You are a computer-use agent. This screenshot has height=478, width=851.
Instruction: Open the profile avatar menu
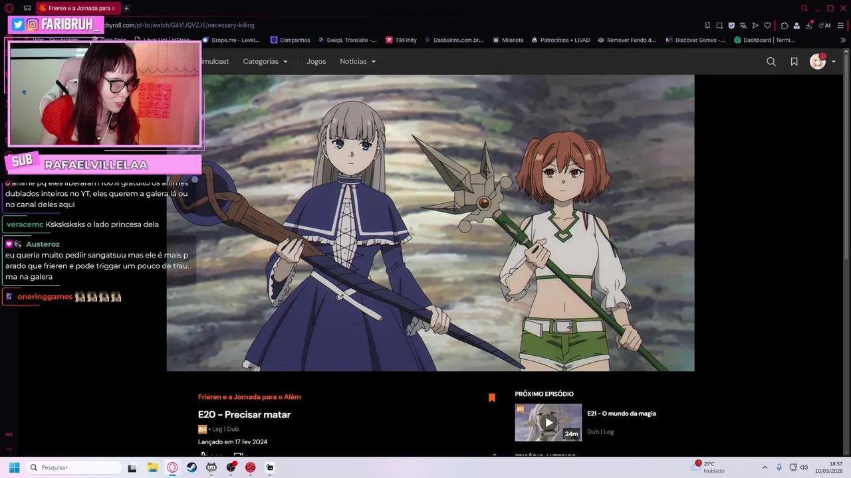(x=817, y=62)
